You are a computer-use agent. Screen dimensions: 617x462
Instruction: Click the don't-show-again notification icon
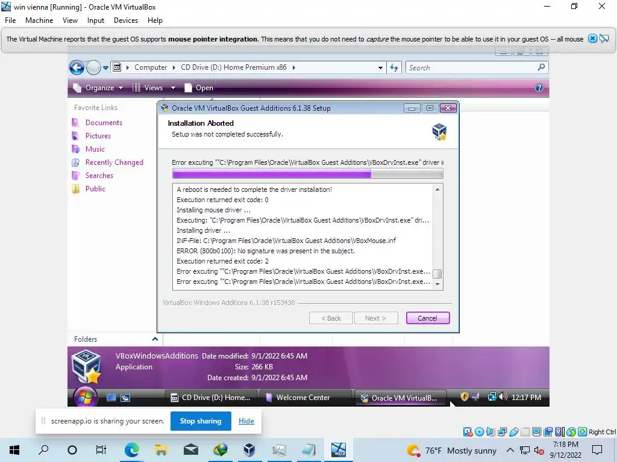(x=604, y=38)
